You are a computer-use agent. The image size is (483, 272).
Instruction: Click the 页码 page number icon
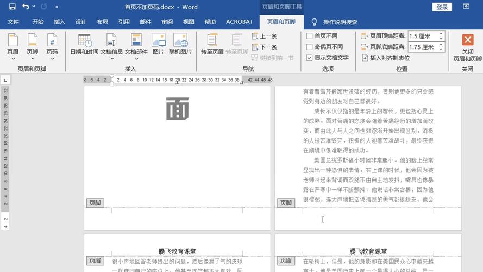[x=52, y=40]
